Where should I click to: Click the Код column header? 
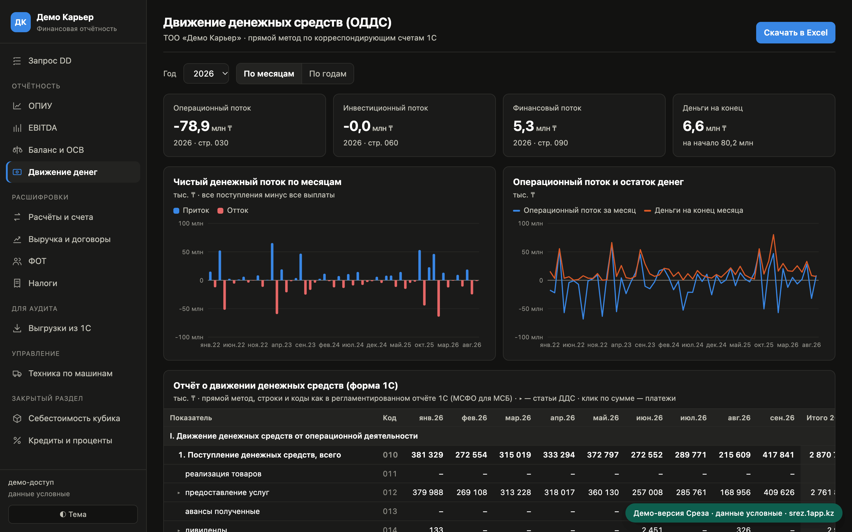[x=389, y=418]
